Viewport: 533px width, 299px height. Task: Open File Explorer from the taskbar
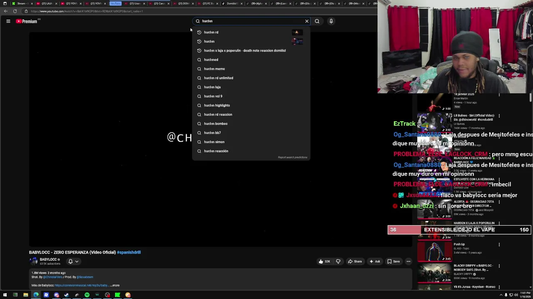[25, 295]
